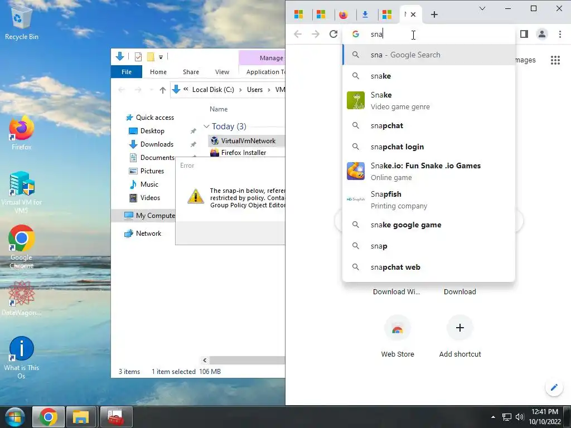Image resolution: width=571 pixels, height=428 pixels.
Task: Click the New folder icon in Explorer quick toolbar
Action: point(151,57)
